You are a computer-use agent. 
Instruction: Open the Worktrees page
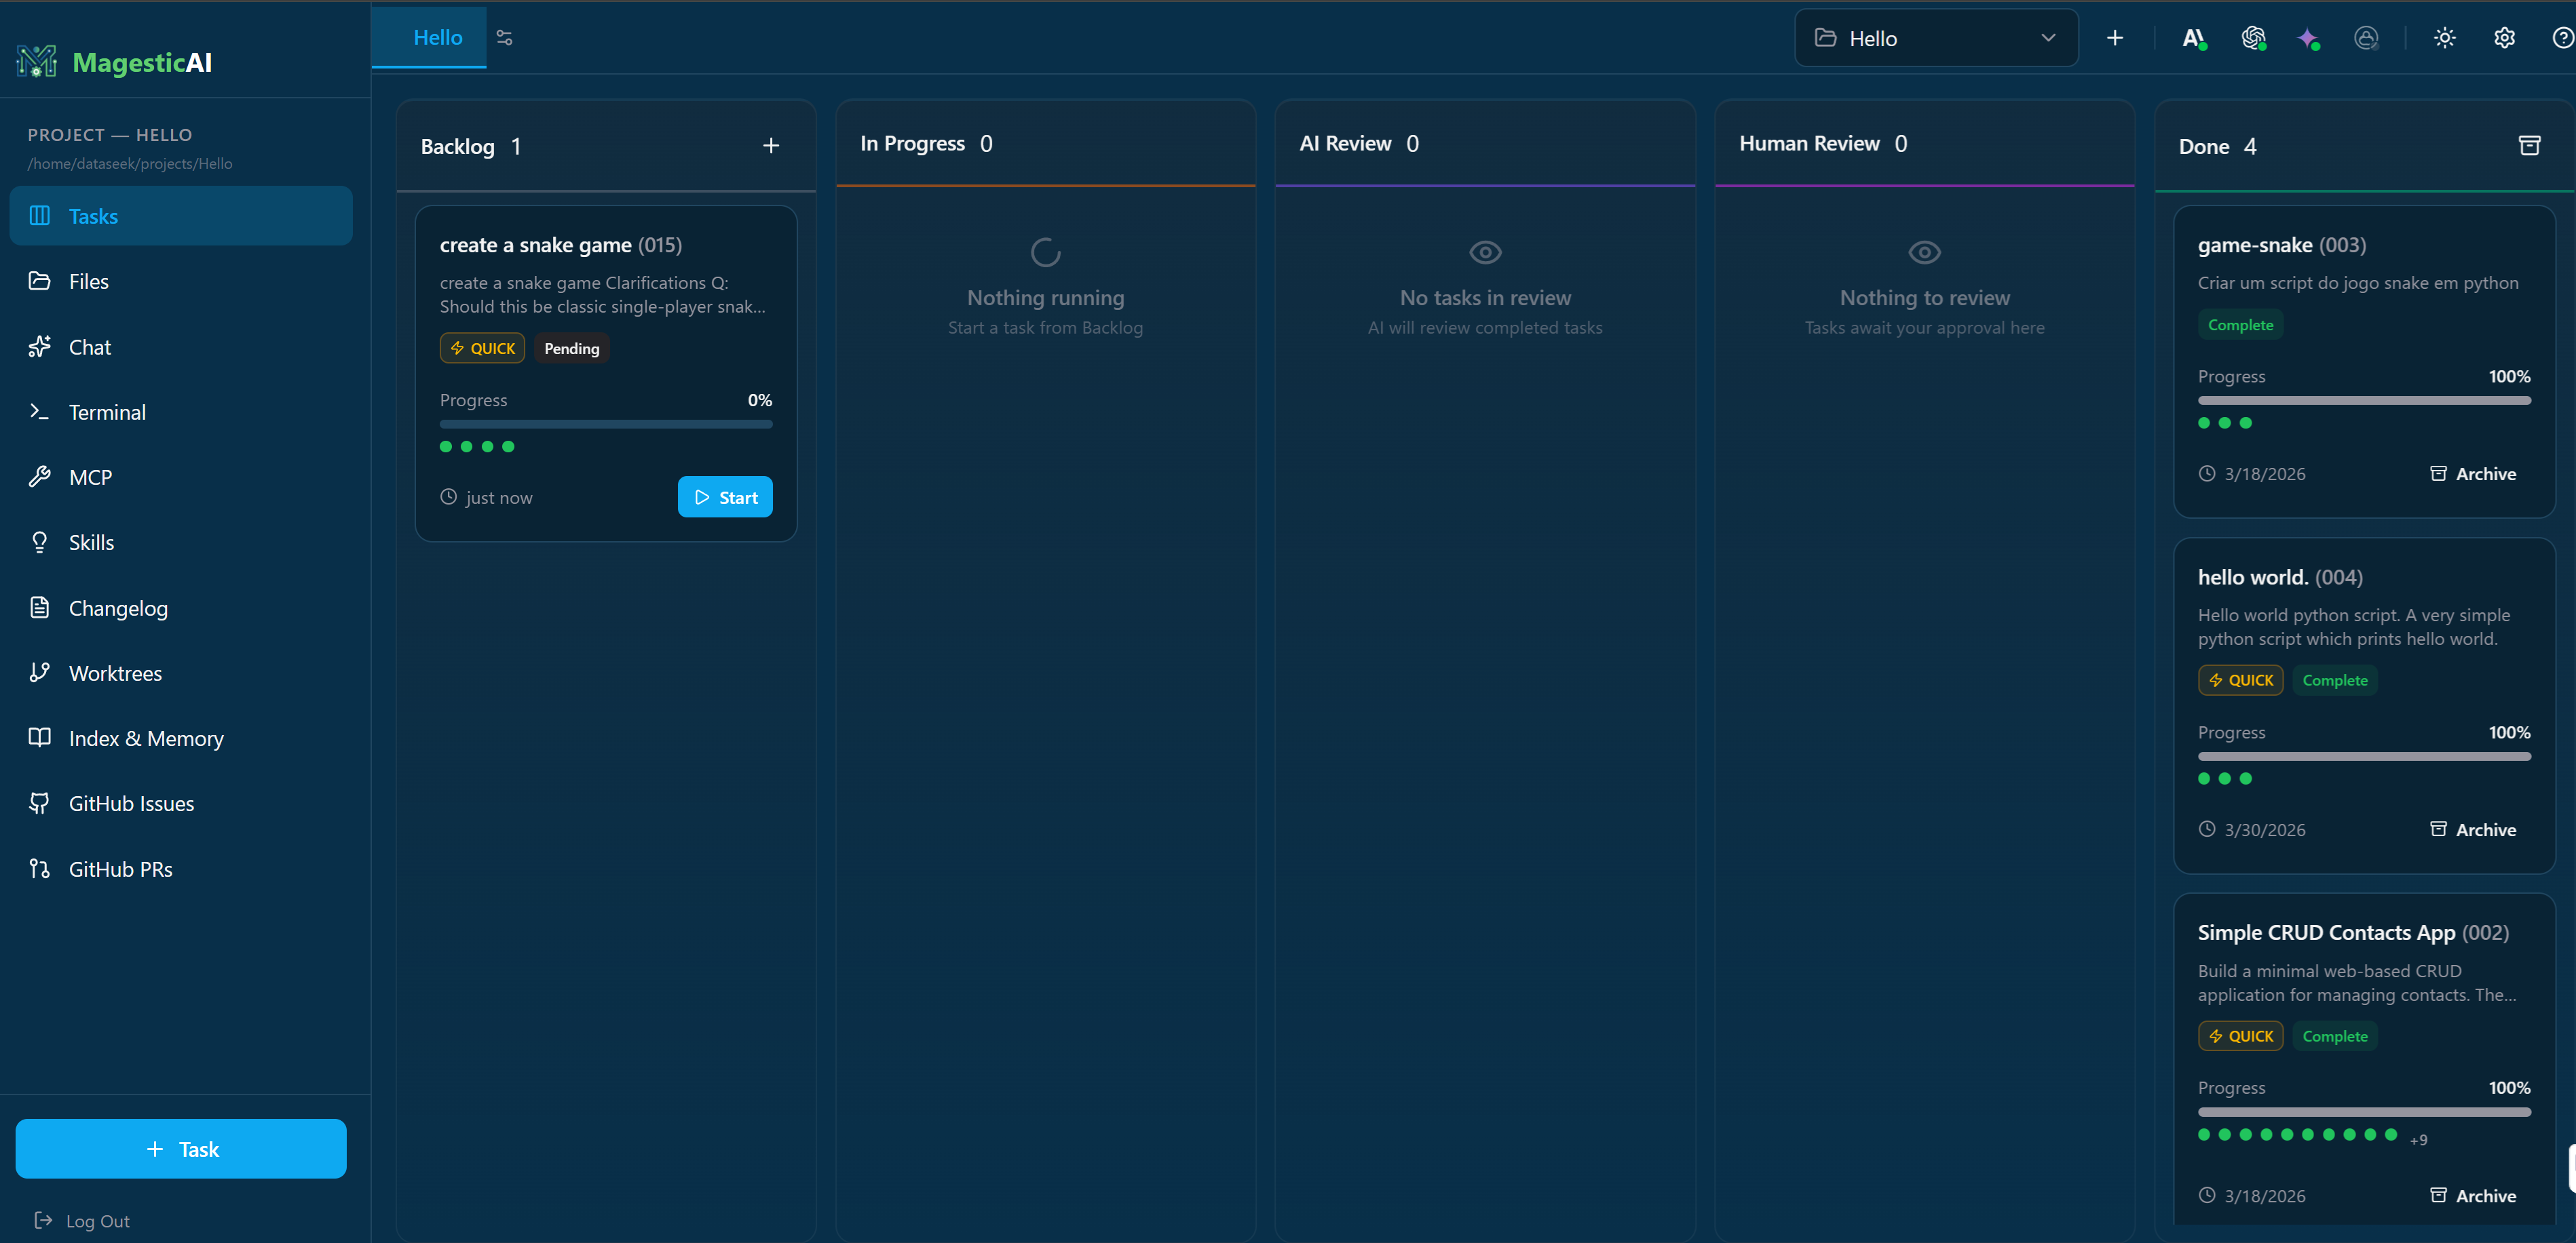point(181,673)
